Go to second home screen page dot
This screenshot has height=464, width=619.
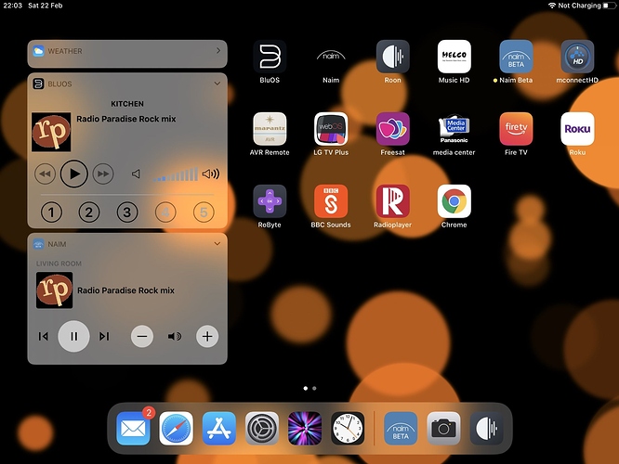click(314, 388)
